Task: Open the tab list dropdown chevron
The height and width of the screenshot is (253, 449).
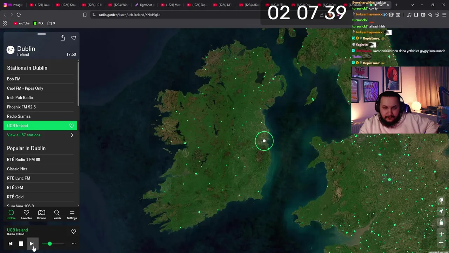Action: point(413,5)
